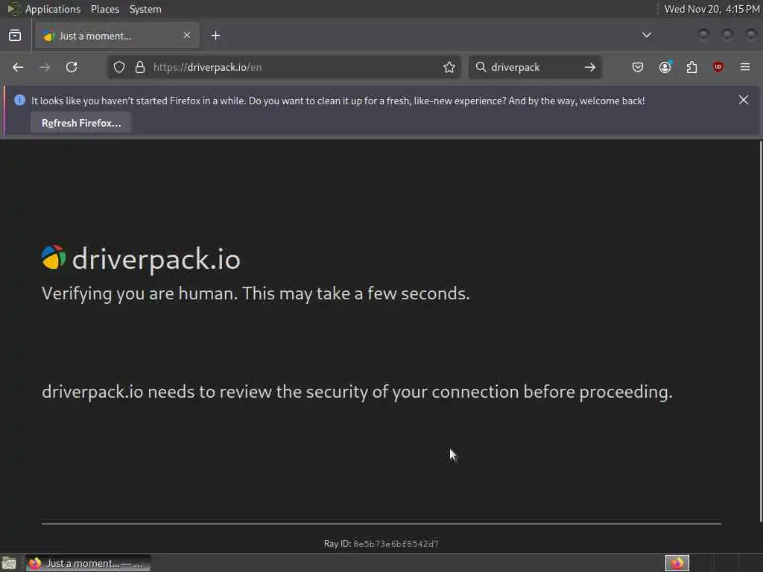
Task: Click the search magnifier icon
Action: (481, 67)
